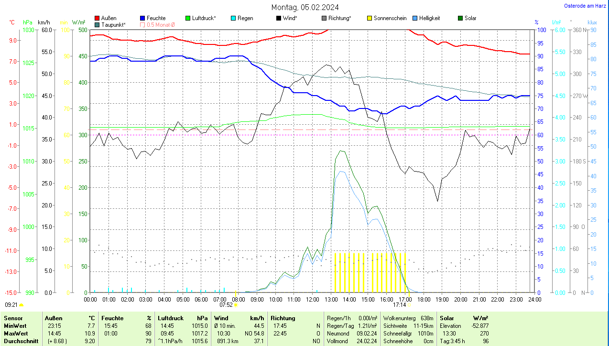Click the Helligkeit legend square
609x346 pixels.
tap(415, 18)
